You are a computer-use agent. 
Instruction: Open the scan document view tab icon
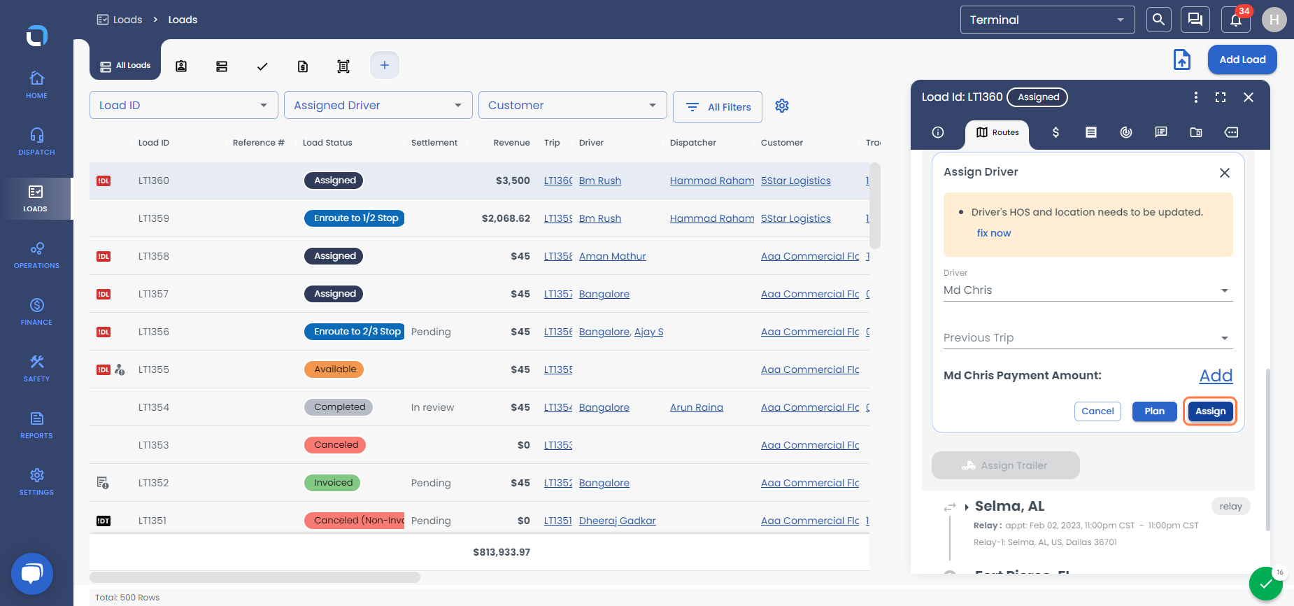coord(343,66)
